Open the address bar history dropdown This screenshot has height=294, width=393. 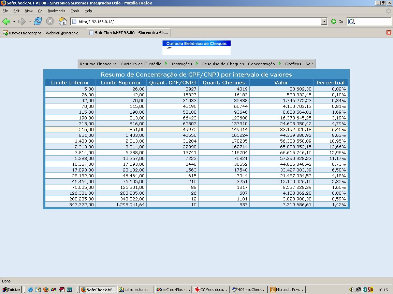click(324, 21)
